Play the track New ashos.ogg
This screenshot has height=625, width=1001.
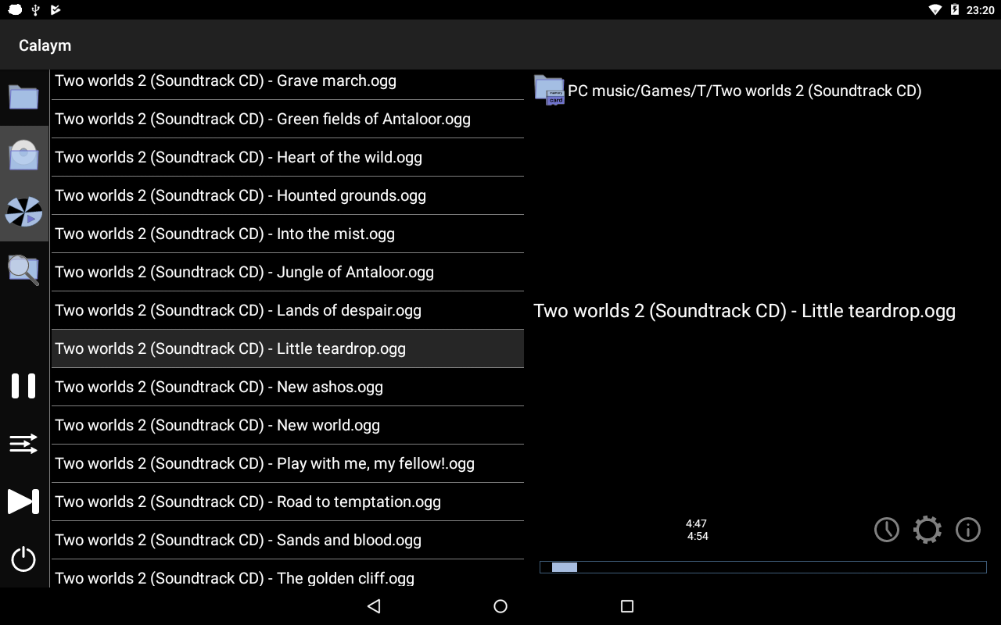288,387
